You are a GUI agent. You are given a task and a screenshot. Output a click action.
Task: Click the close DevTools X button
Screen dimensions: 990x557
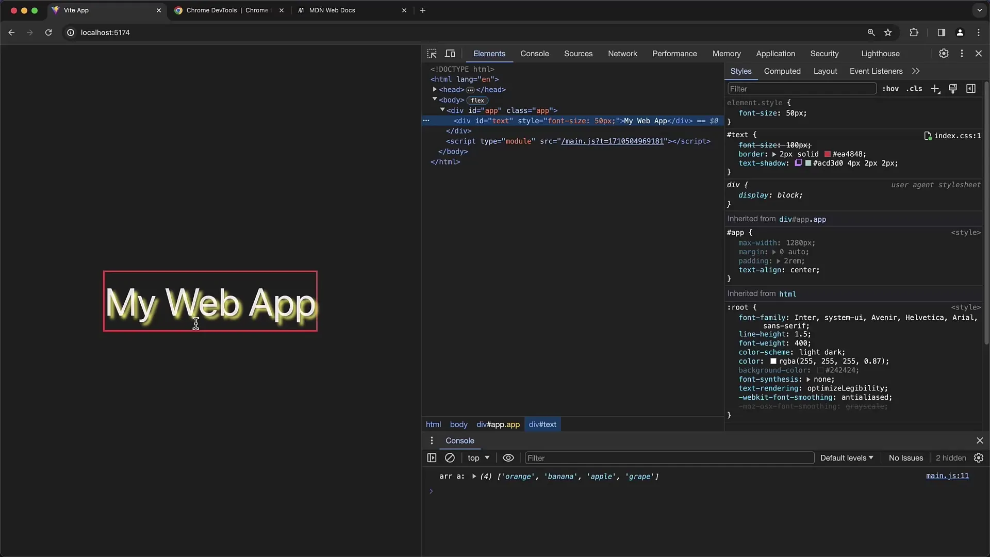(979, 53)
